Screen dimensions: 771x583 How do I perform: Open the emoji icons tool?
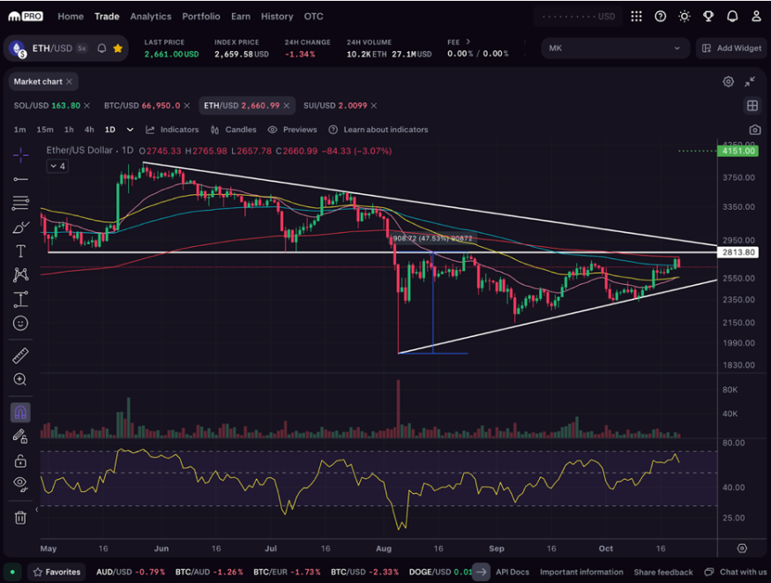click(20, 324)
